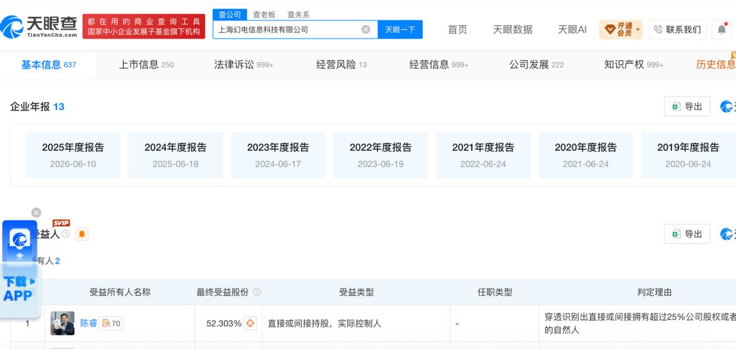Select the 查老板 search tab
This screenshot has height=349, width=736.
click(x=264, y=15)
